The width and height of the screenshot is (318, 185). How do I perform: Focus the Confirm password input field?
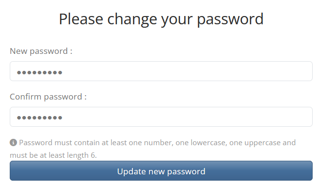point(161,117)
